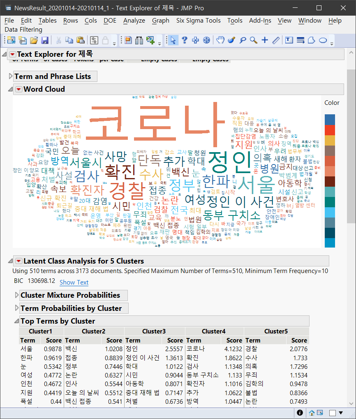
Task: Click the green plus add-table icon
Action: pyautogui.click(x=150, y=40)
